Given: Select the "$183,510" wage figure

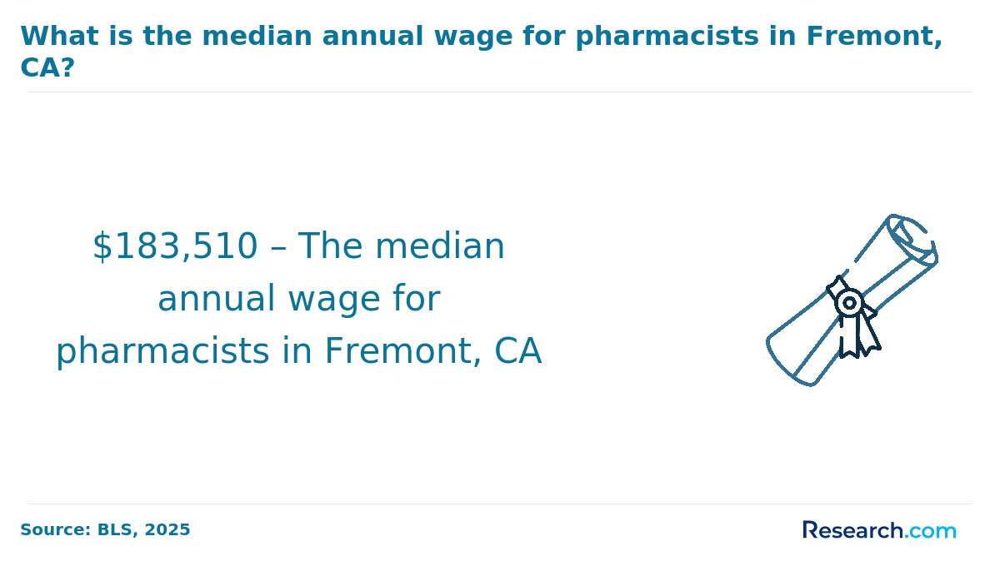Looking at the screenshot, I should (x=175, y=247).
